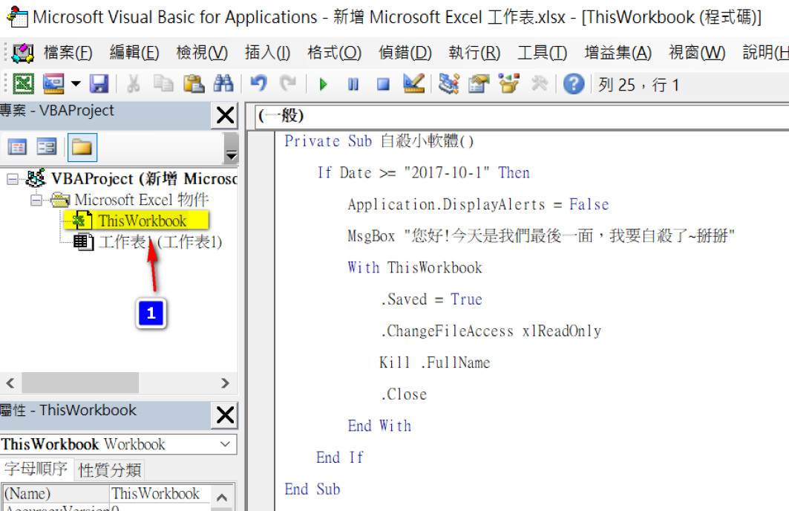789x511 pixels.
Task: Open the 偵錯(D) menu
Action: (405, 52)
